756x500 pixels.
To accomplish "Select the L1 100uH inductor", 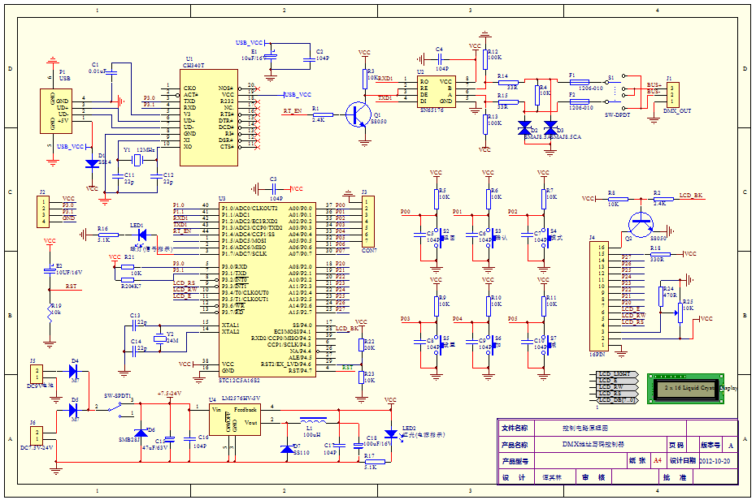I will (x=313, y=420).
